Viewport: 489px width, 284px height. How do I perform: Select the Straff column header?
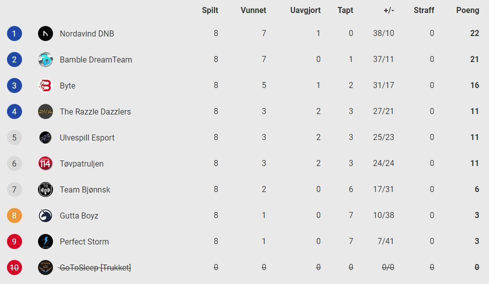[x=424, y=10]
